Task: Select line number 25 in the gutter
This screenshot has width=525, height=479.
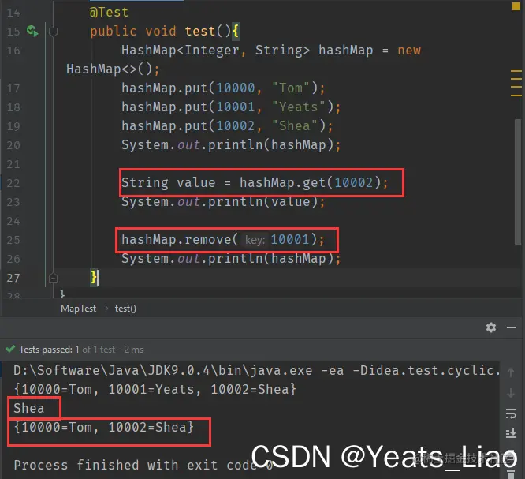Action: click(x=13, y=240)
